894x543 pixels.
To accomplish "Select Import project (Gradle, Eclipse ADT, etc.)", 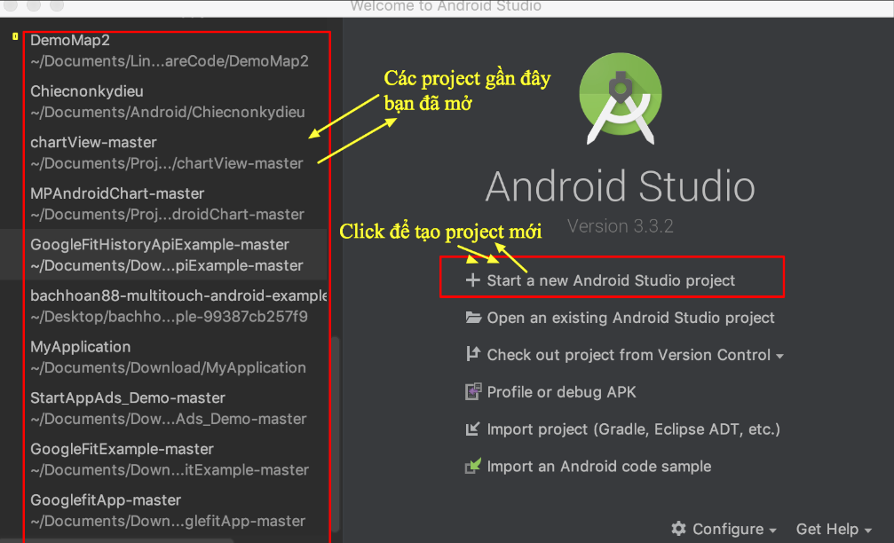I will pyautogui.click(x=633, y=429).
